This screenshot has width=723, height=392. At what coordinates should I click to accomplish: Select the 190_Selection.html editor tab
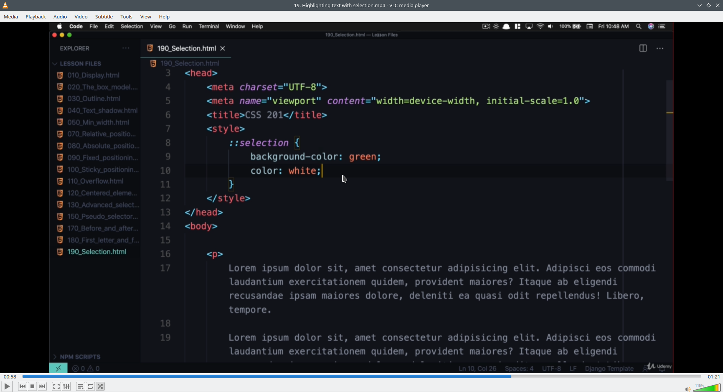[186, 48]
